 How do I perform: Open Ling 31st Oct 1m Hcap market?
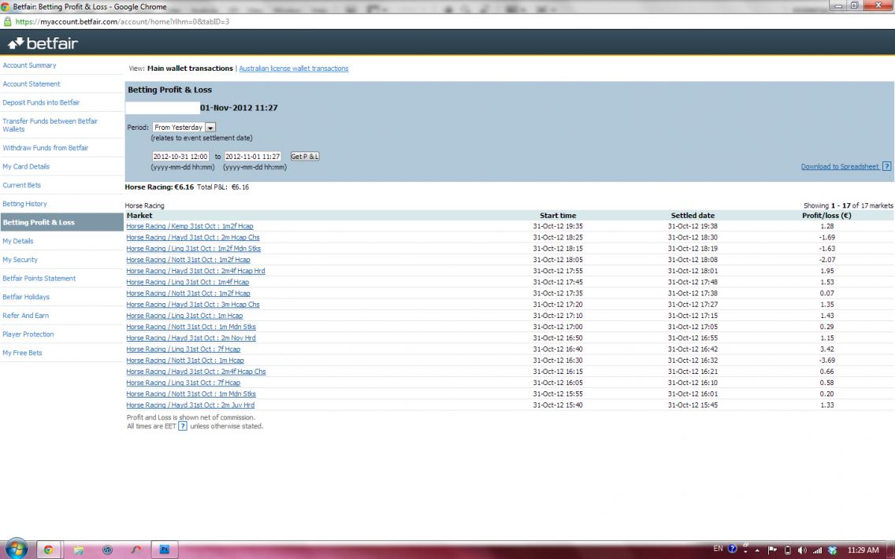tap(184, 316)
